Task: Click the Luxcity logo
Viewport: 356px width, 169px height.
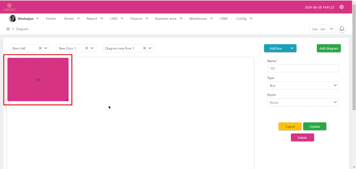Action: (x=9, y=7)
